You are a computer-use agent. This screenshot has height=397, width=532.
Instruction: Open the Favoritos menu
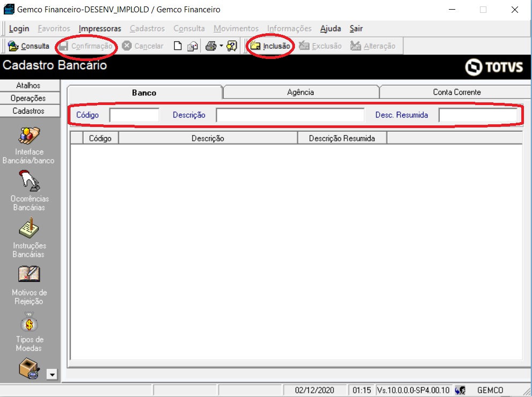click(54, 28)
